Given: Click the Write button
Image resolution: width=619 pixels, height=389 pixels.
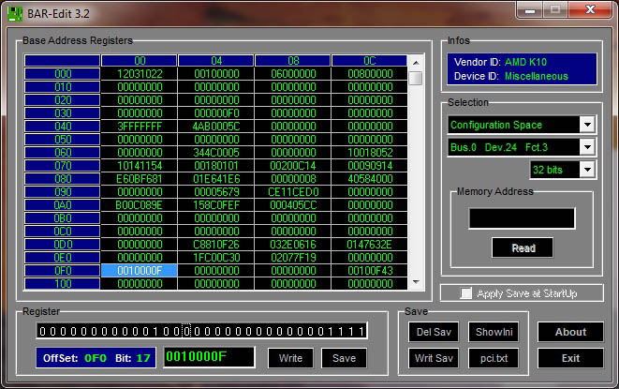Looking at the screenshot, I should 290,358.
